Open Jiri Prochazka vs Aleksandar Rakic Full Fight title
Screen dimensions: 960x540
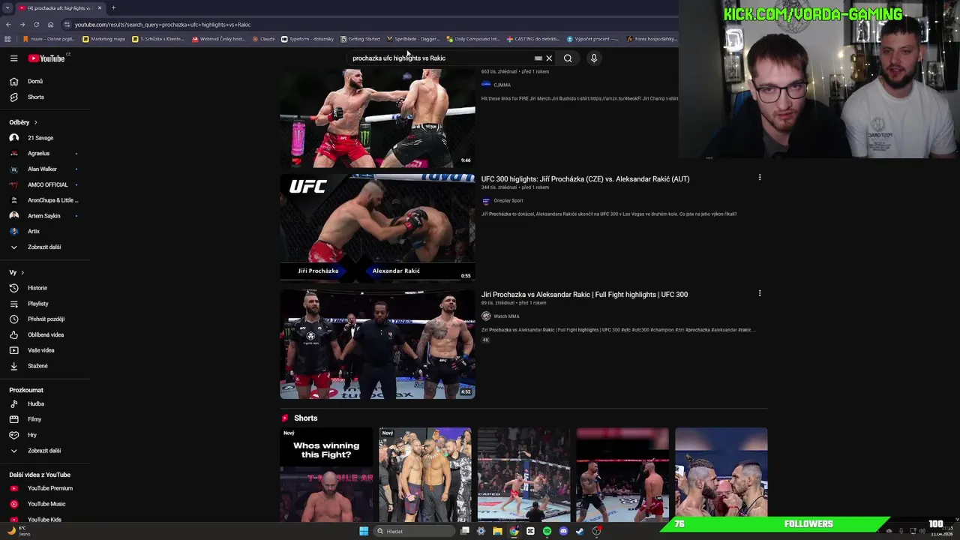(x=584, y=294)
